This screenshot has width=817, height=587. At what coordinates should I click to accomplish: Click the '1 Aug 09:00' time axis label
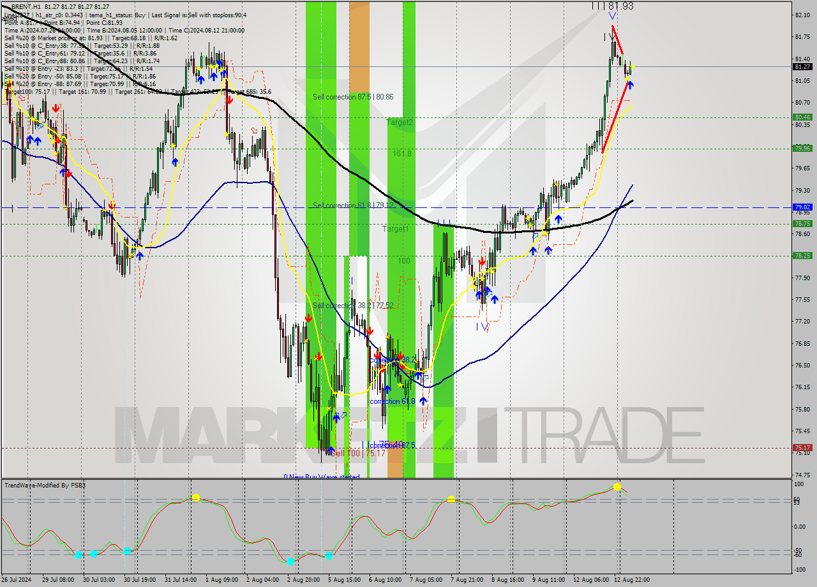221,580
